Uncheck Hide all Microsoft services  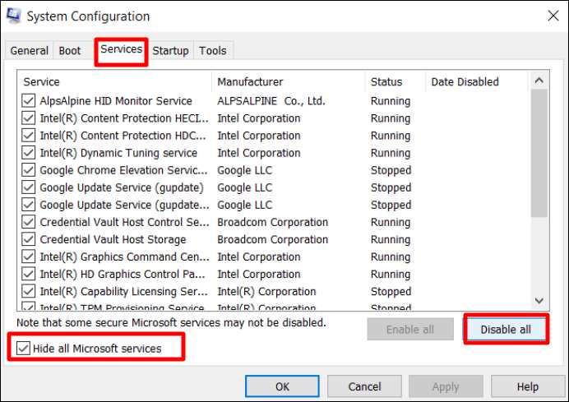click(22, 349)
